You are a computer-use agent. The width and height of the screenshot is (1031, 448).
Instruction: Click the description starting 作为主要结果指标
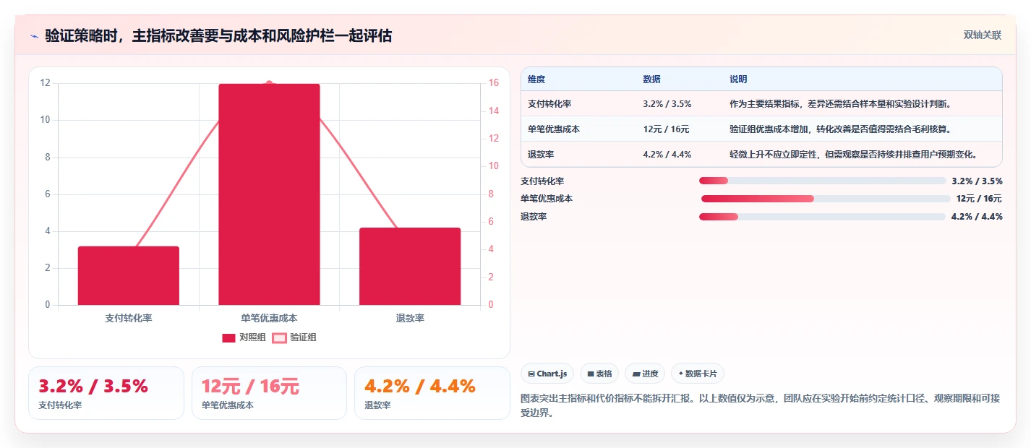842,104
